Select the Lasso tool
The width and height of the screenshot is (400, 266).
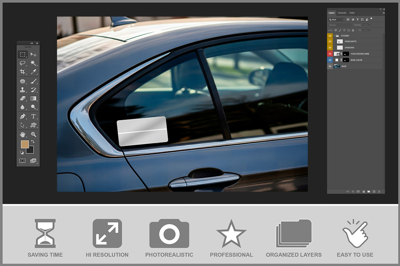[23, 63]
